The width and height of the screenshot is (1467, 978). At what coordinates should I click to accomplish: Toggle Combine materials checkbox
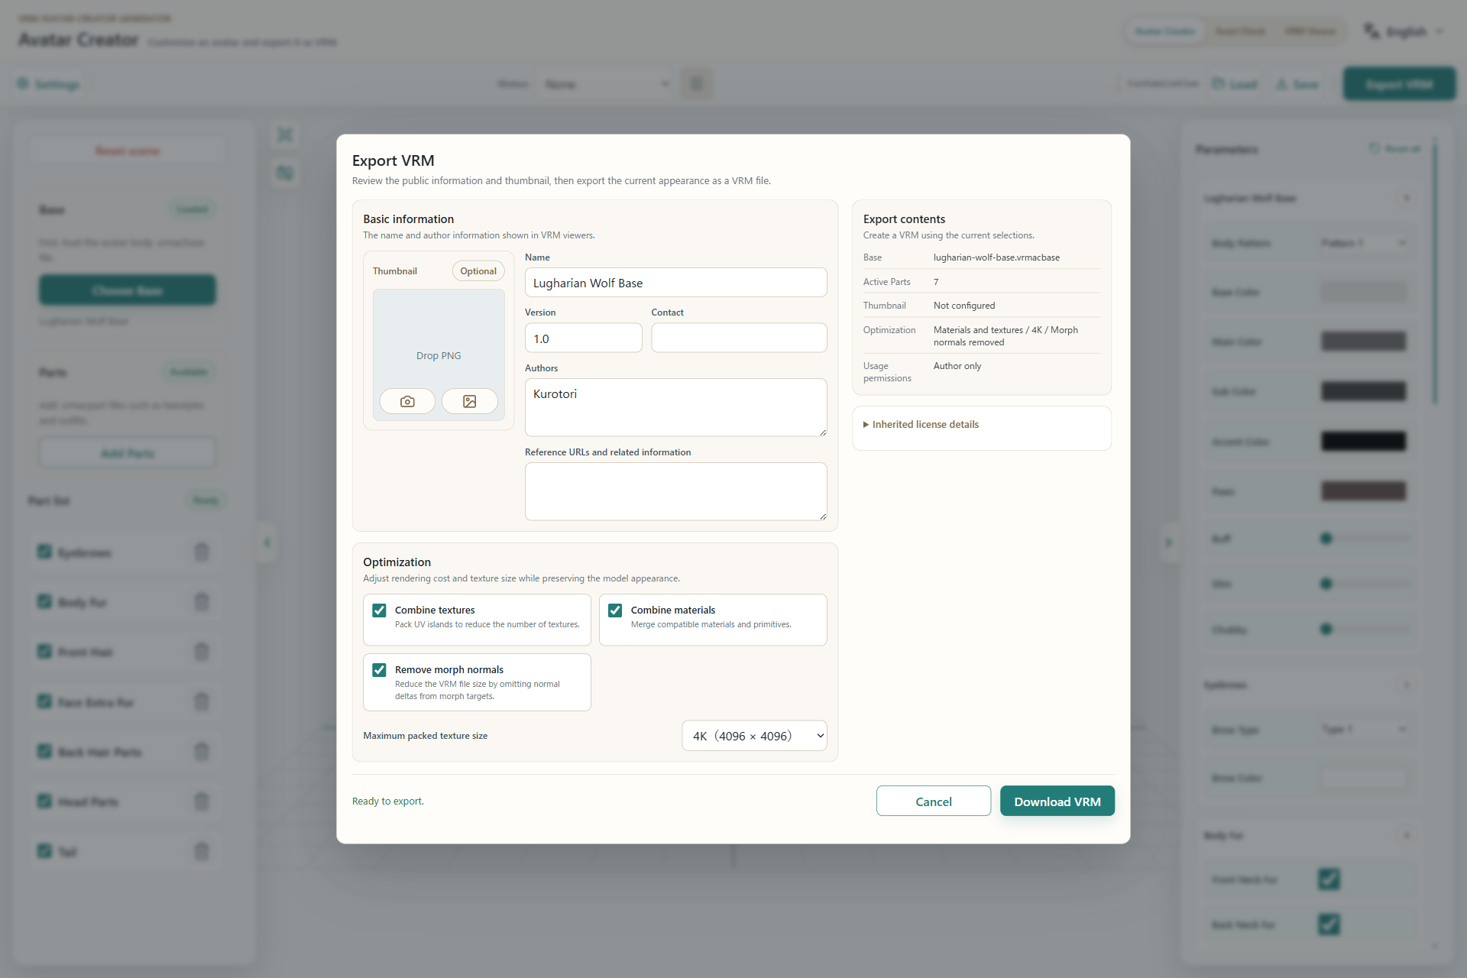615,610
